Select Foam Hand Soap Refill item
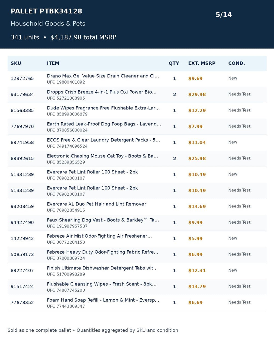Image resolution: width=274 pixels, height=343 pixels. pyautogui.click(x=103, y=300)
